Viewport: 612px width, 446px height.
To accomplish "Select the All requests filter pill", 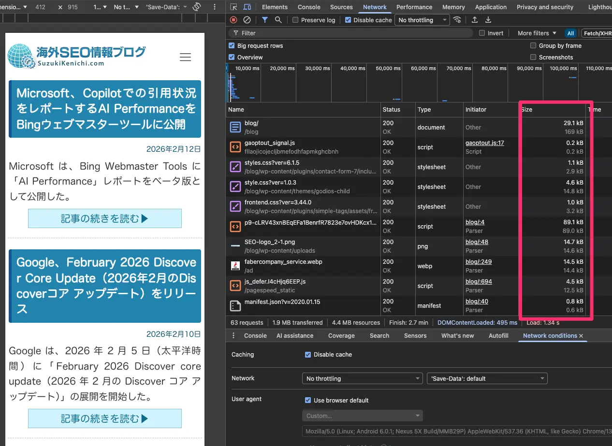I will point(570,33).
